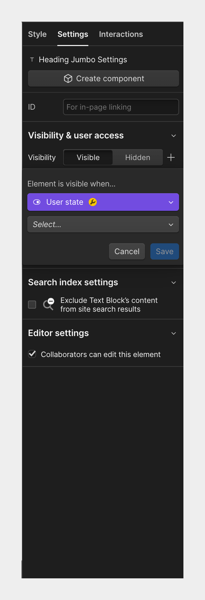Click the eye icon inside the User state condition
Image resolution: width=205 pixels, height=600 pixels.
pyautogui.click(x=37, y=202)
